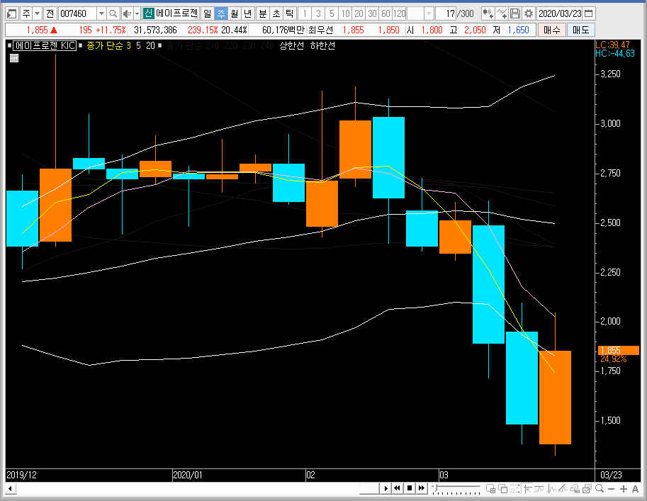Select the crosshair pointer tool icon
Image resolution: width=647 pixels, height=501 pixels.
point(527,489)
